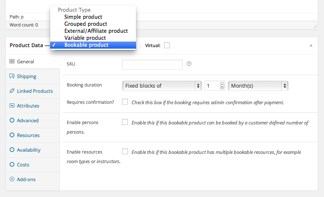Check the Requires confirmation box
Screen dimensions: 324x197
coord(125,102)
